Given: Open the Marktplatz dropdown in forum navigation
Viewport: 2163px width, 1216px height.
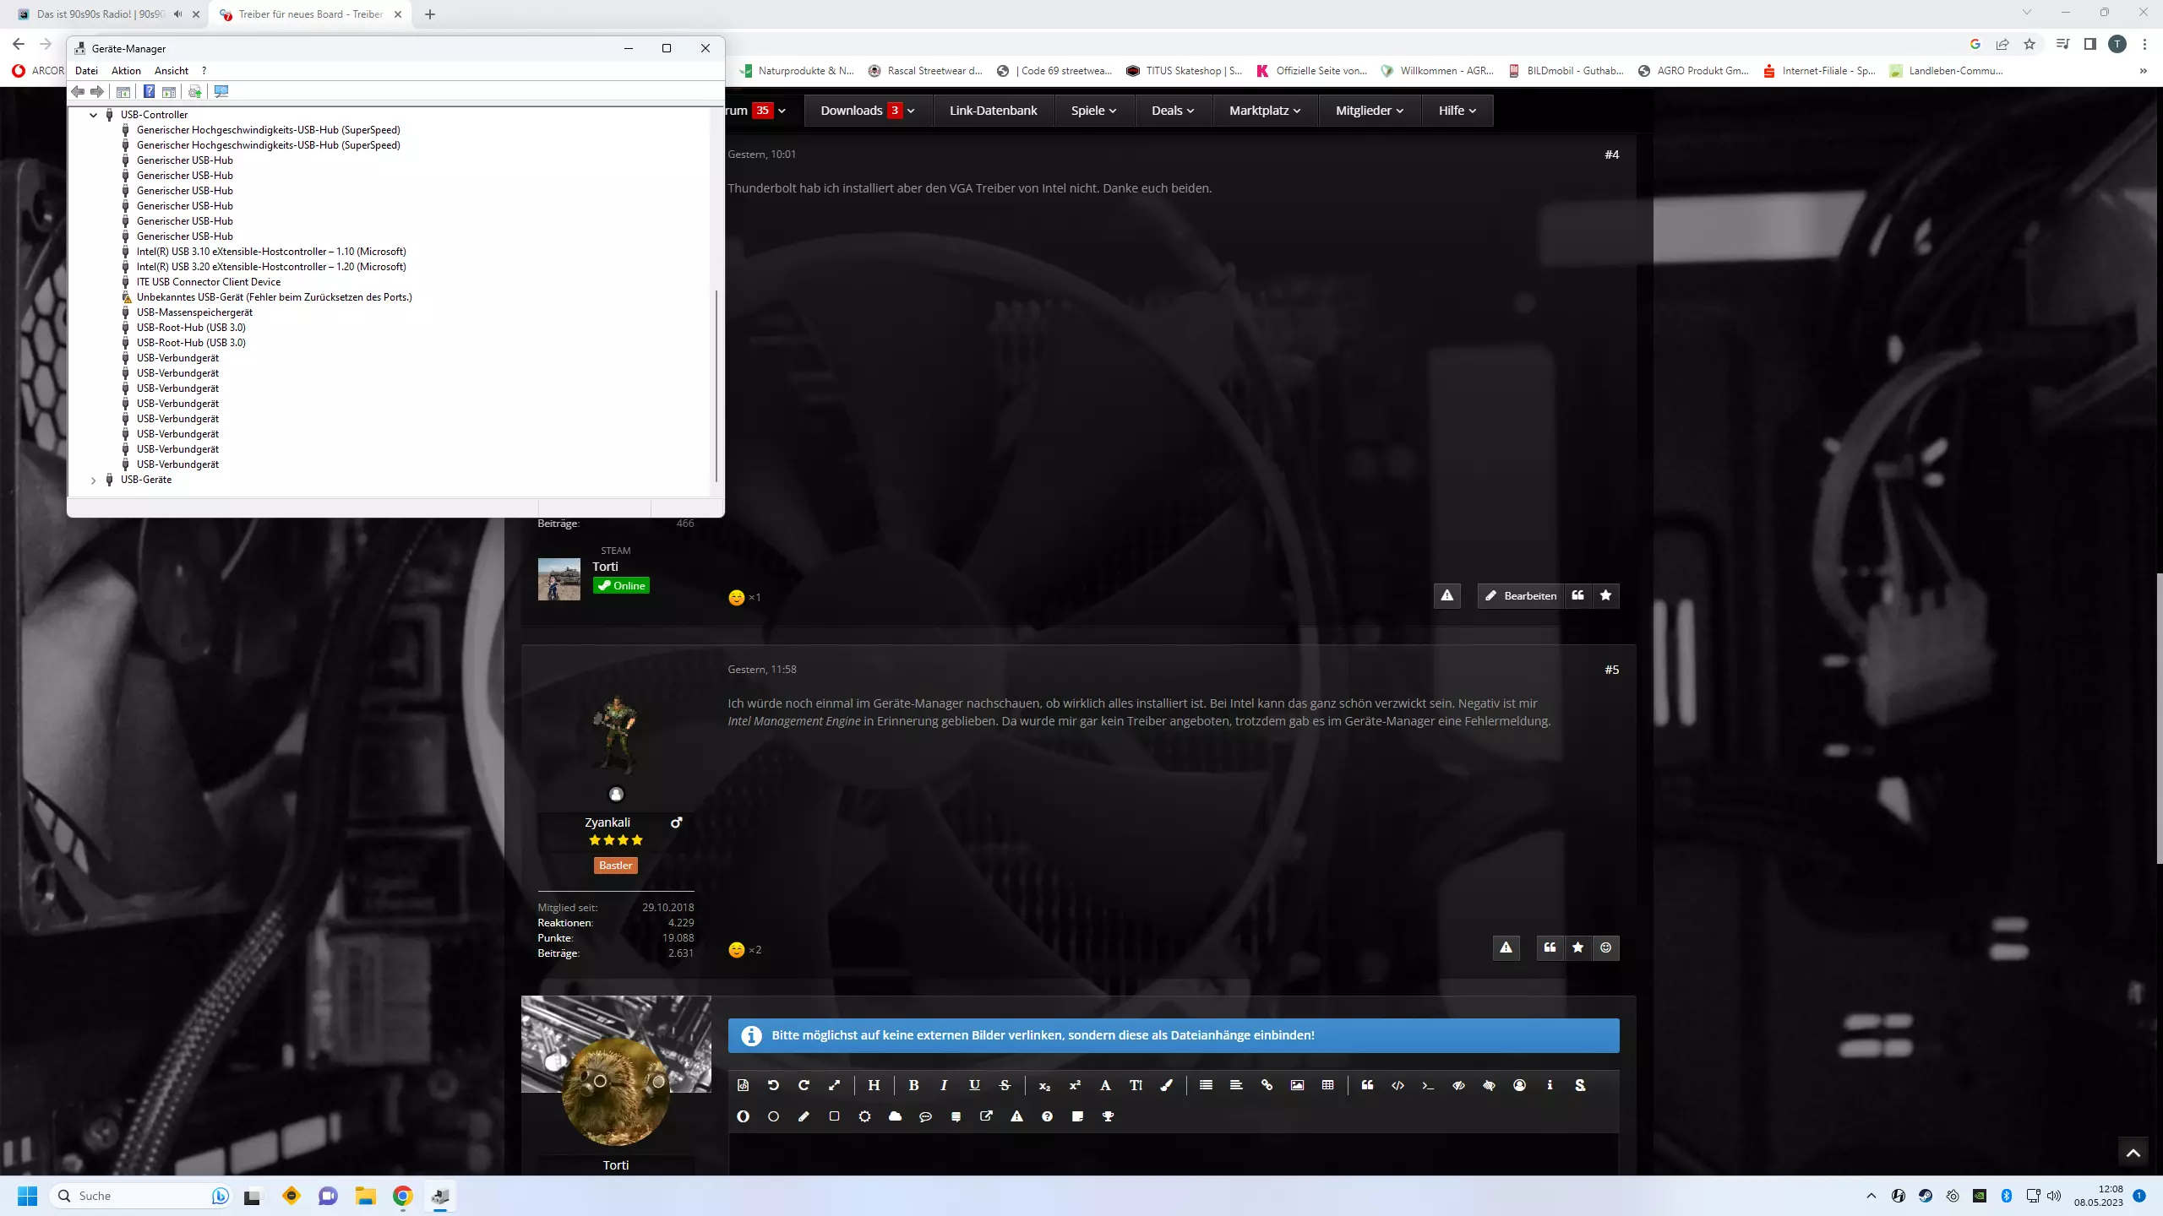Looking at the screenshot, I should [1265, 111].
